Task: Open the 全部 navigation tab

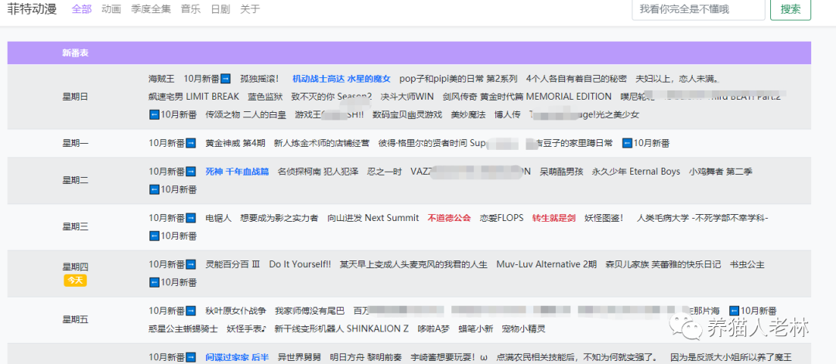Action: (81, 9)
